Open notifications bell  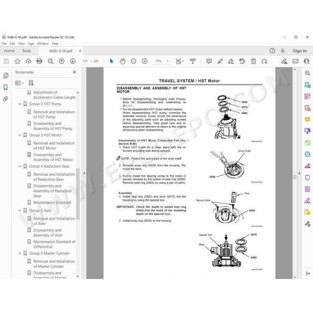click(x=283, y=51)
